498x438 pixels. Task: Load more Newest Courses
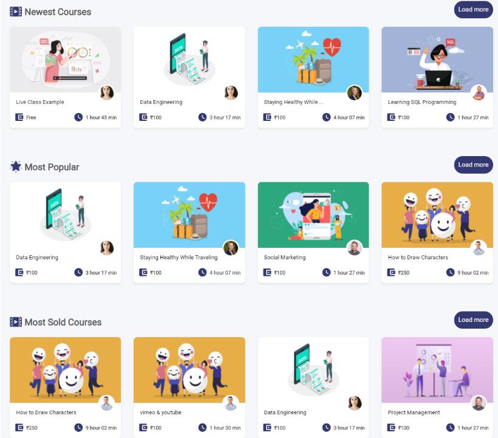click(473, 10)
